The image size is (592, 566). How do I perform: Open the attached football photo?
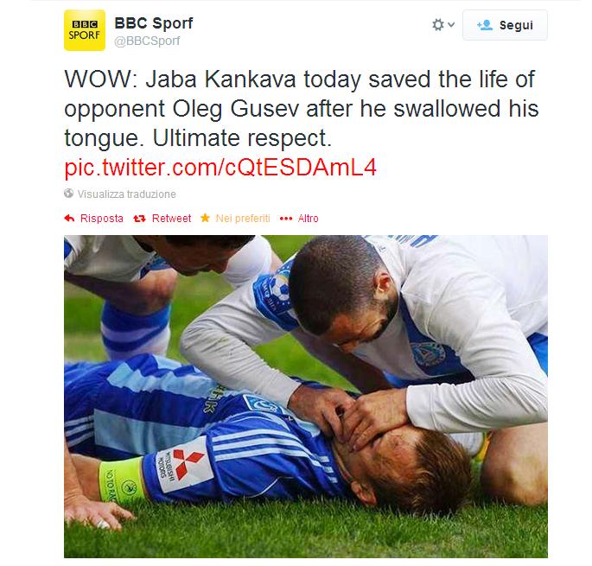(x=305, y=396)
